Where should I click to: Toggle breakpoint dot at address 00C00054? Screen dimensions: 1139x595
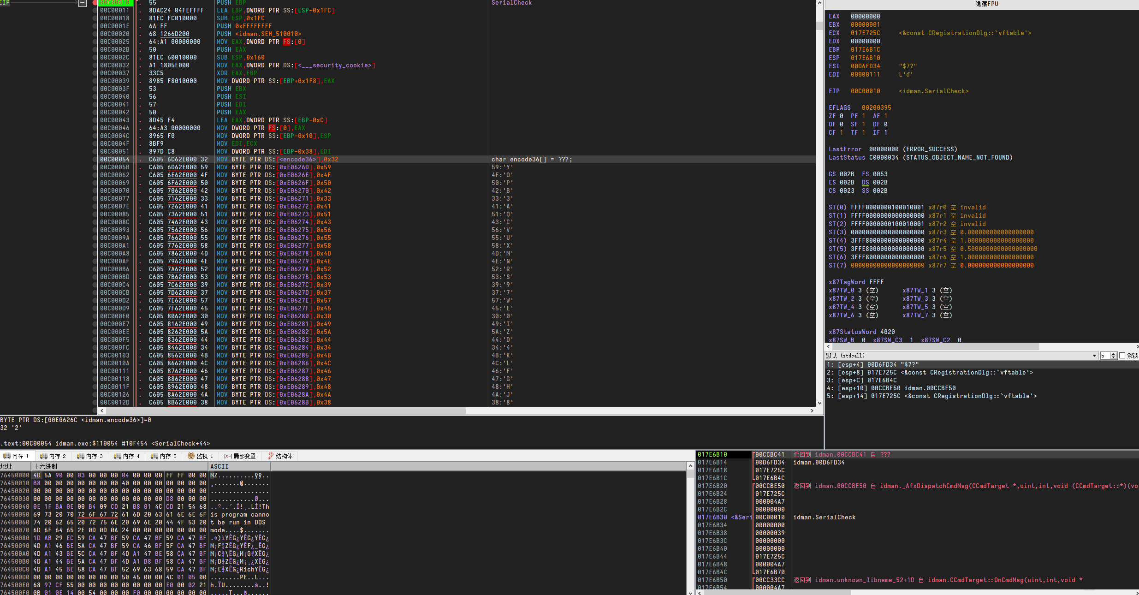[95, 159]
